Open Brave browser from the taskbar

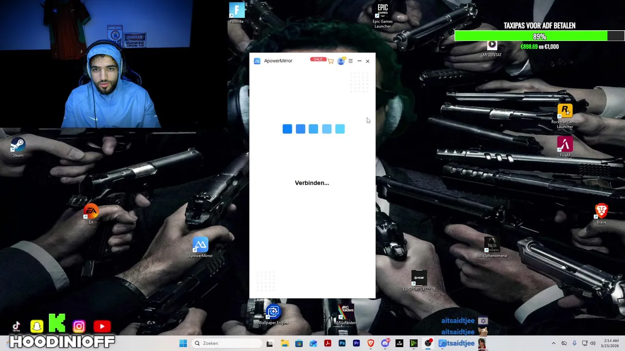371,343
